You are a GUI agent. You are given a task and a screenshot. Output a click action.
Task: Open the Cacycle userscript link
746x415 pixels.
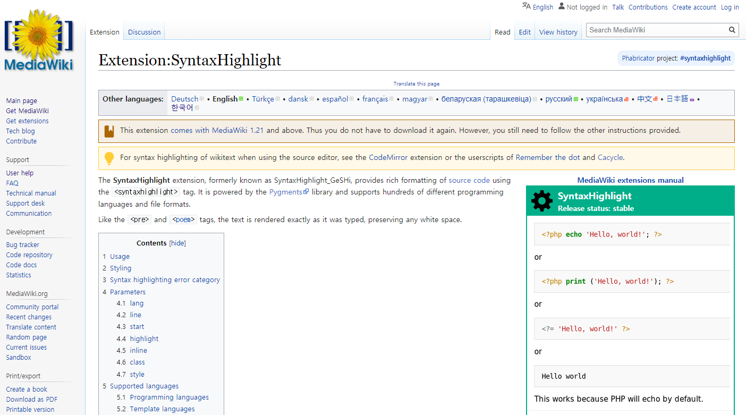611,157
